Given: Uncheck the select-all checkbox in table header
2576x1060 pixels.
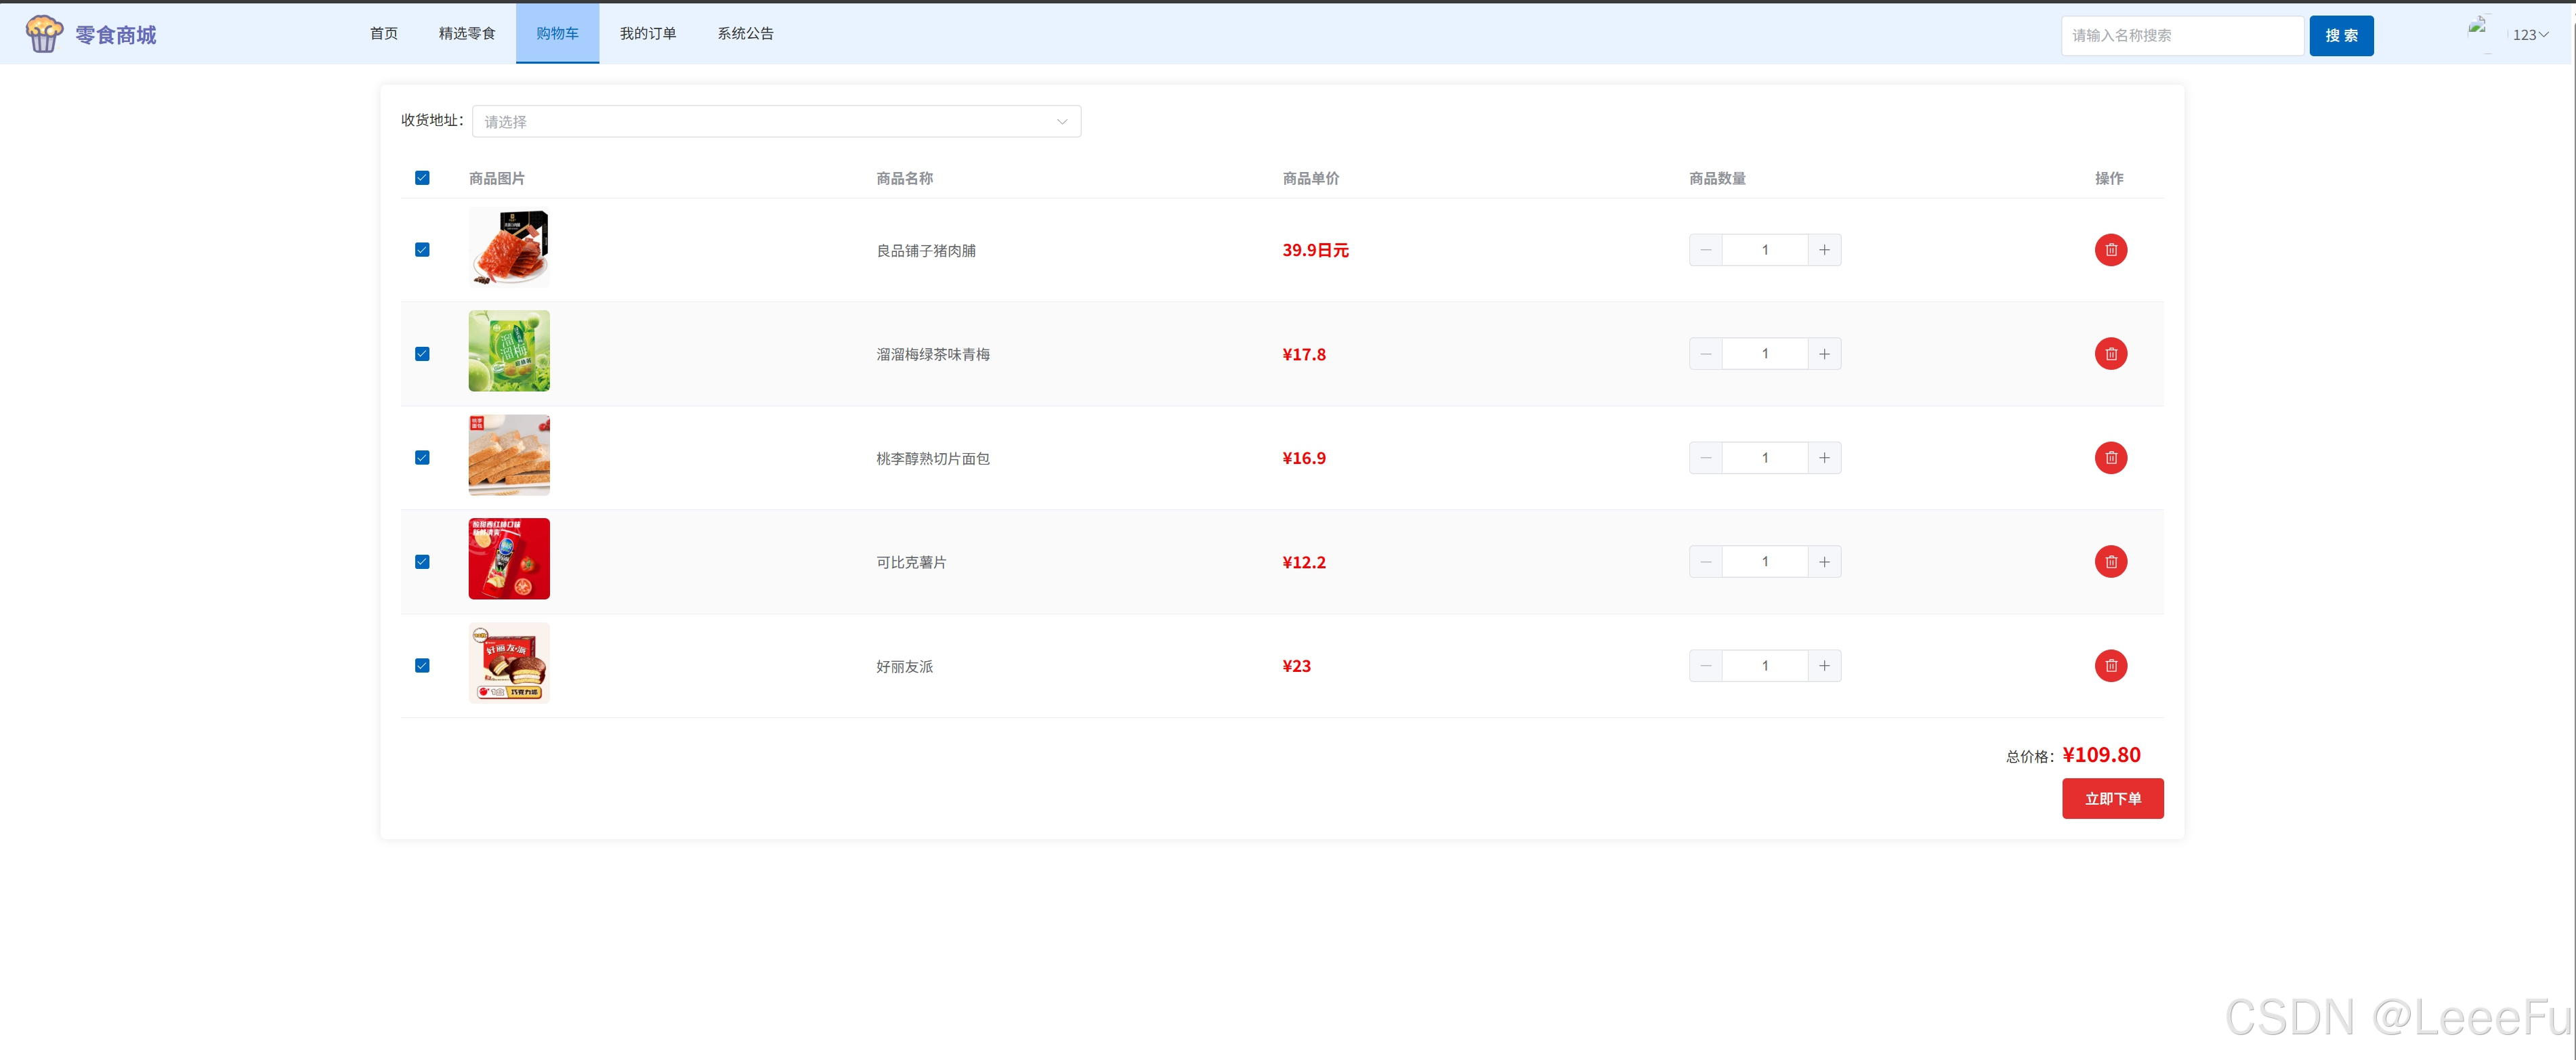Looking at the screenshot, I should coord(422,178).
